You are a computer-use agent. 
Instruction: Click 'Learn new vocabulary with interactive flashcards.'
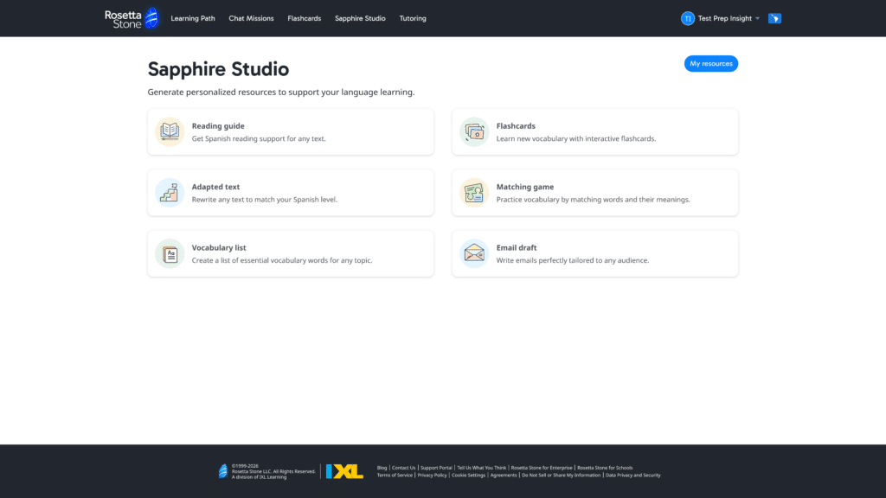575,139
